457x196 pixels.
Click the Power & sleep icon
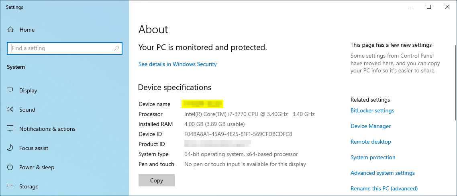[x=10, y=167]
